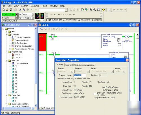Viewport: 141px width, 115px height.
Task: Open the No Forces dropdown
Action: (x=33, y=14)
